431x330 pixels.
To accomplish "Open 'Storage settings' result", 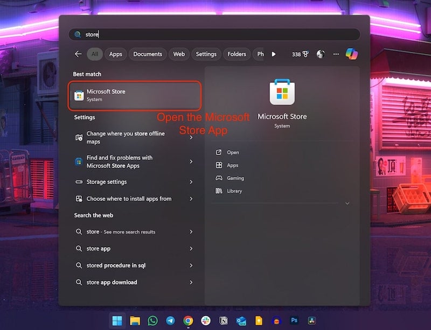I will (135, 182).
